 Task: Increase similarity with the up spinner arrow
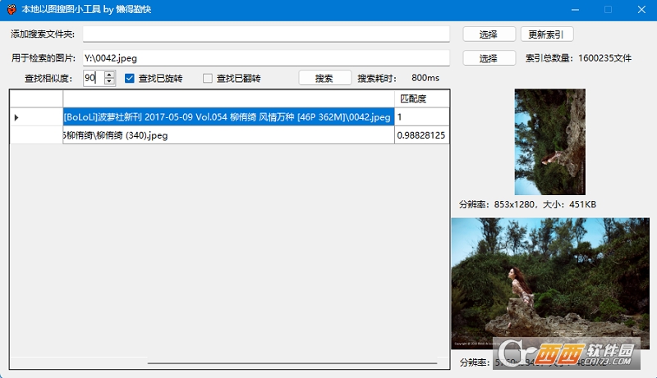click(x=109, y=75)
